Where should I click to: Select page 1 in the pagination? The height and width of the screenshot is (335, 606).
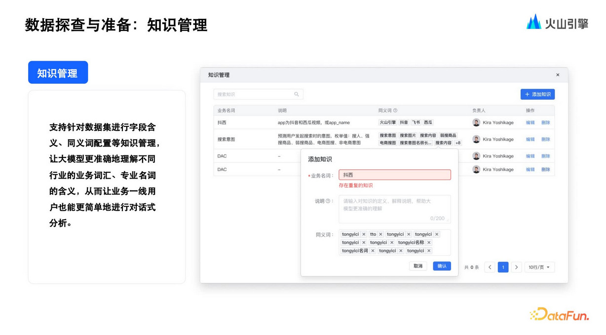(503, 267)
